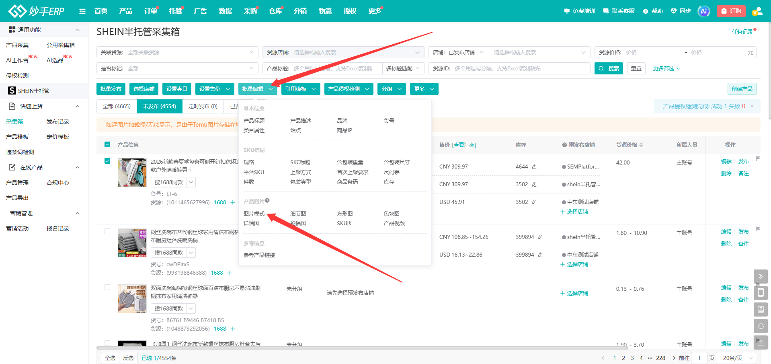Click the mobile phone icon in floating toolbar
This screenshot has width=771, height=364.
pos(761,293)
